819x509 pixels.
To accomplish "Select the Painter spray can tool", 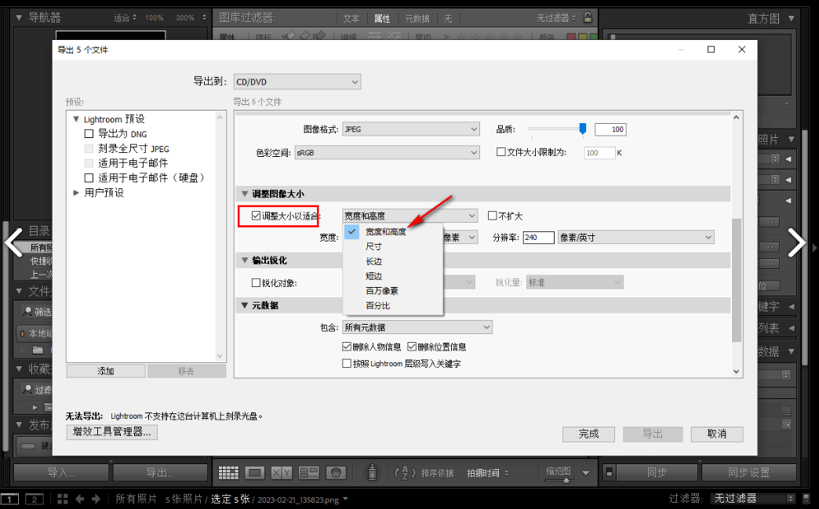I will 373,473.
